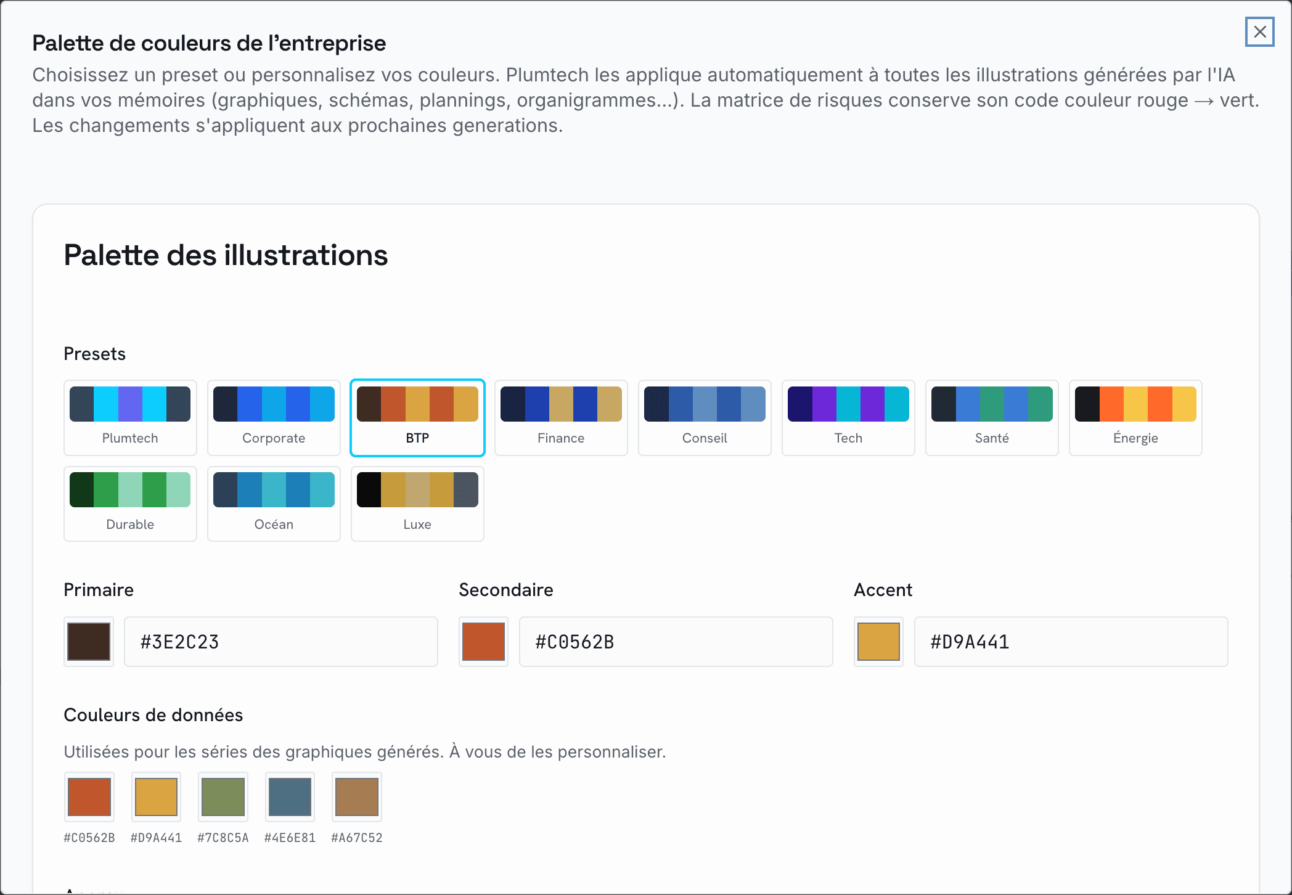Select the Durable preset
The width and height of the screenshot is (1292, 895).
click(x=130, y=504)
